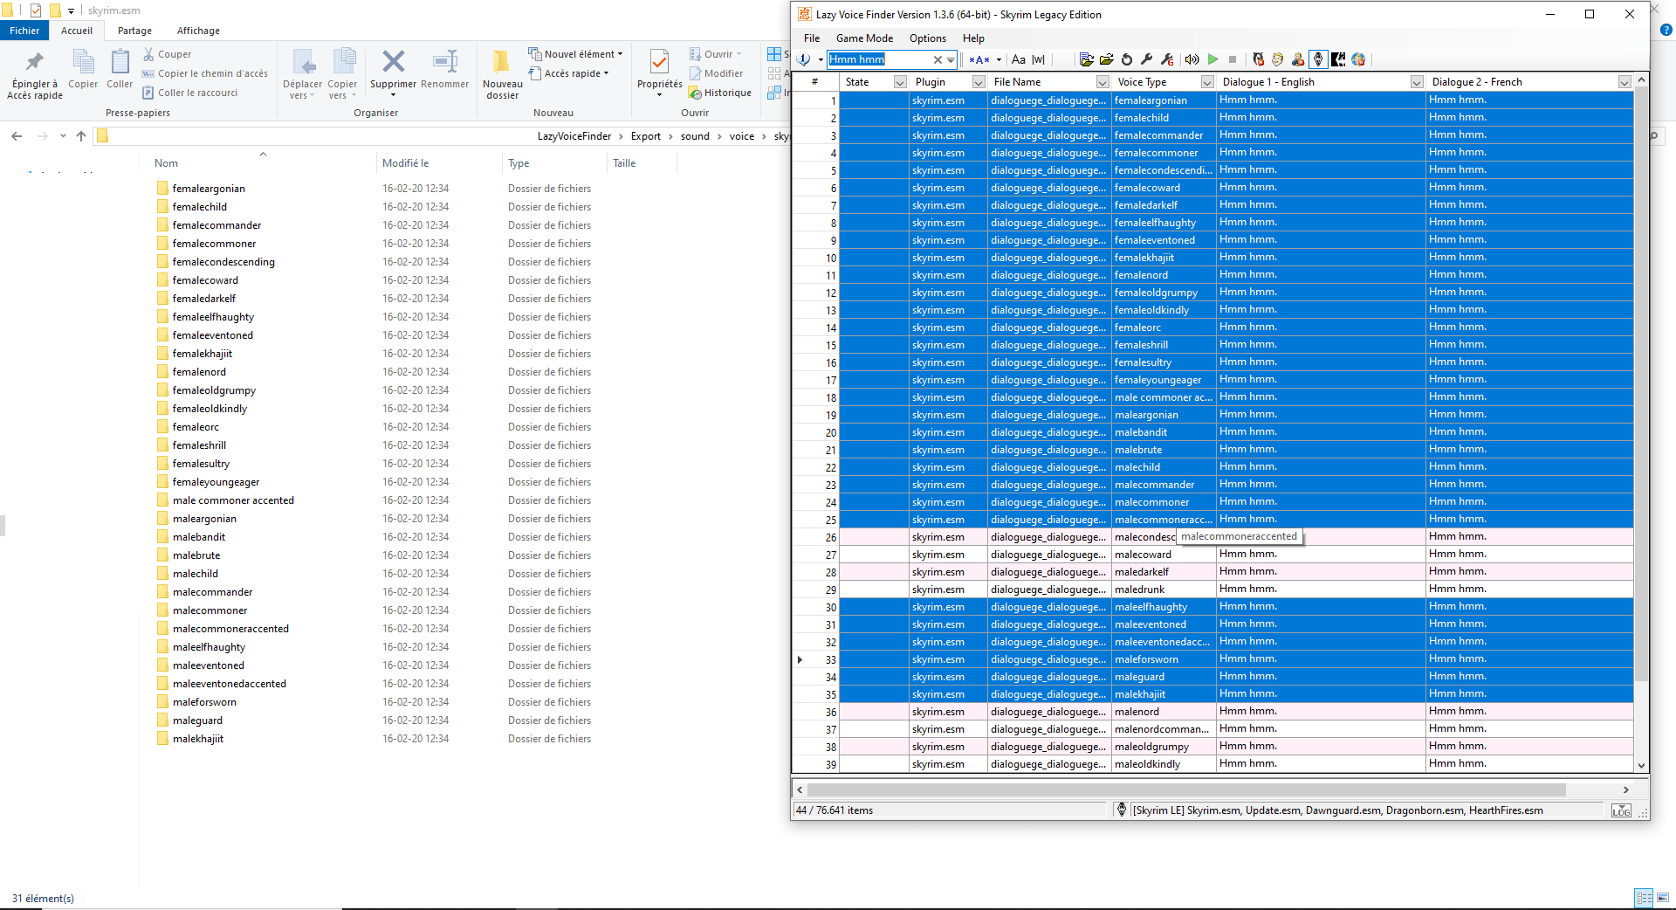This screenshot has height=910, width=1676.
Task: Toggle the |w| whole word search option
Action: 1038,59
